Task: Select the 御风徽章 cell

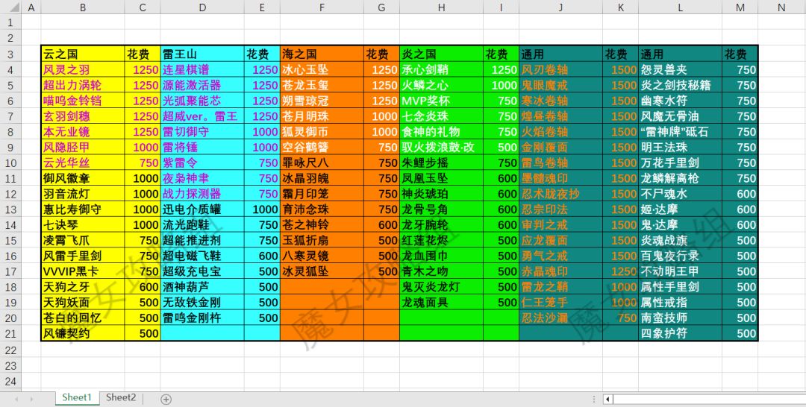Action: tap(83, 178)
